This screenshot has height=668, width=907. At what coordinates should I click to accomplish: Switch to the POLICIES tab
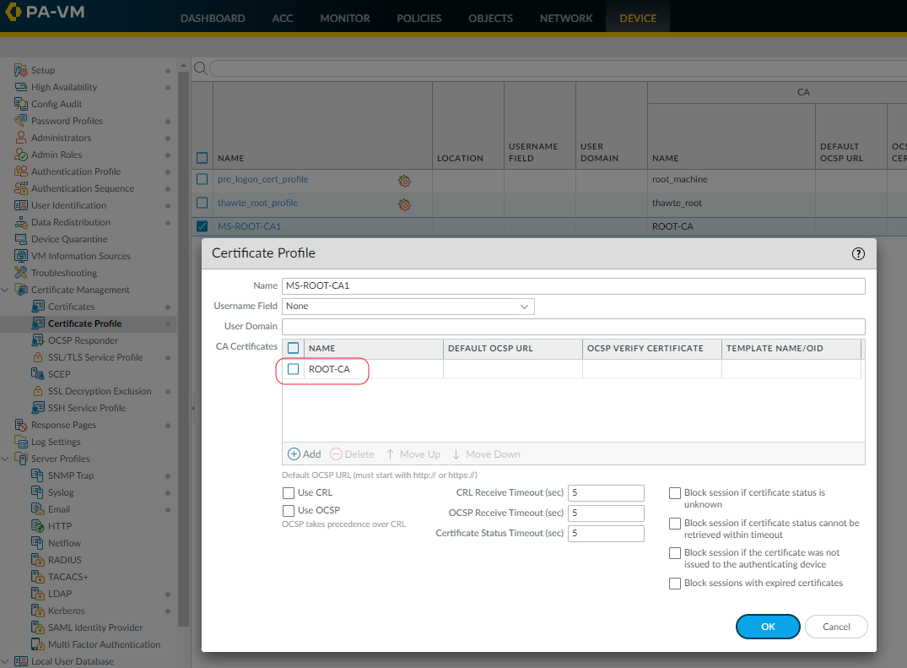tap(418, 18)
